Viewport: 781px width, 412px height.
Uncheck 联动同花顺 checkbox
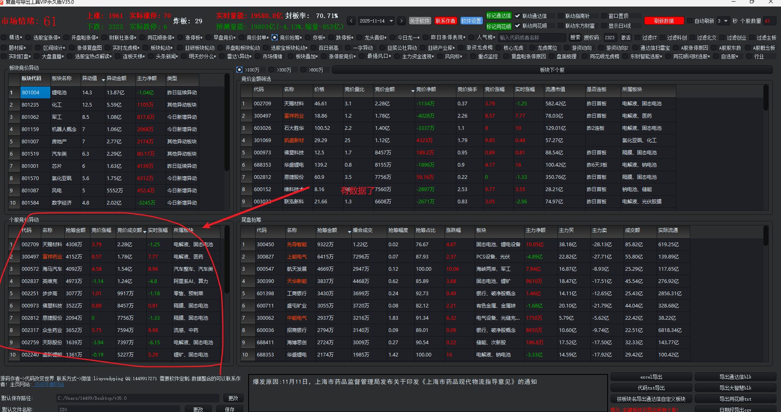[518, 26]
